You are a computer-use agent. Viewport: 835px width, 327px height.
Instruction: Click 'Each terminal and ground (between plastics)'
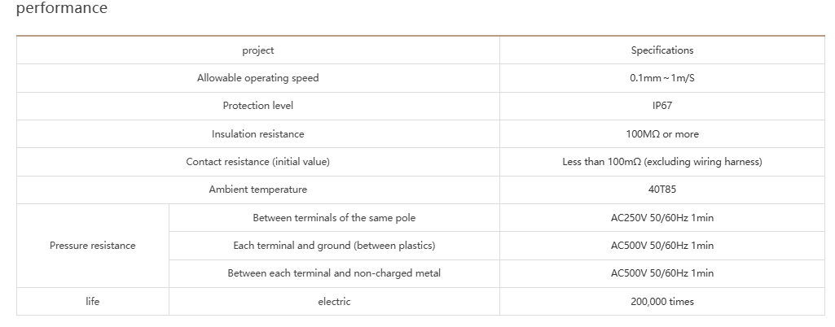[x=334, y=246]
